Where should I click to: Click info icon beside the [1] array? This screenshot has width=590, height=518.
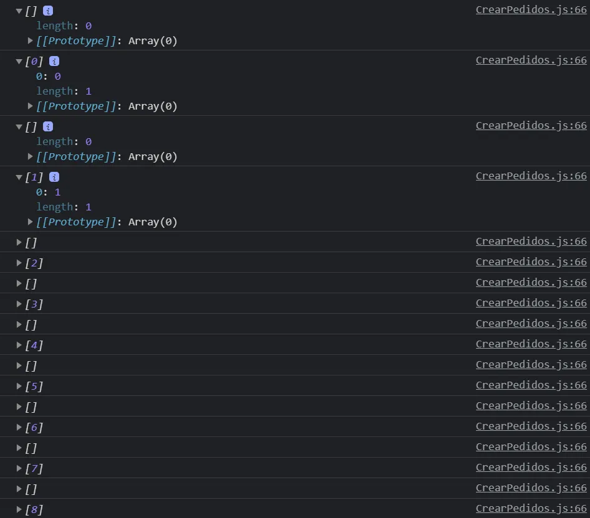click(x=54, y=177)
